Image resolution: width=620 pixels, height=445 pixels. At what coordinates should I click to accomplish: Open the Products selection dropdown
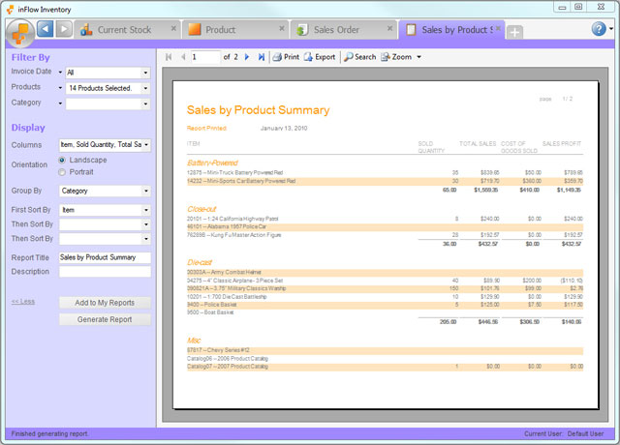pos(145,88)
